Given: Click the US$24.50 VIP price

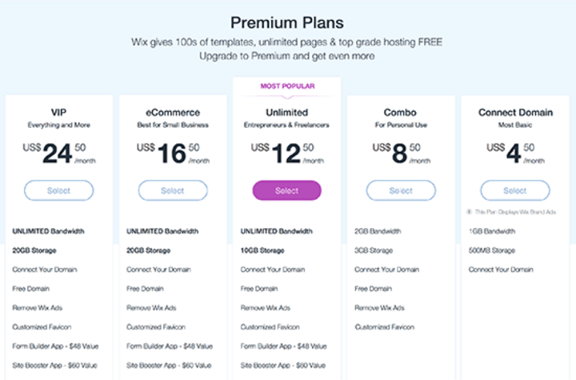Looking at the screenshot, I should (x=58, y=153).
